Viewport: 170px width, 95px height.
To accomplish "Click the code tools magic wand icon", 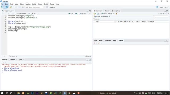I will coord(32,13).
